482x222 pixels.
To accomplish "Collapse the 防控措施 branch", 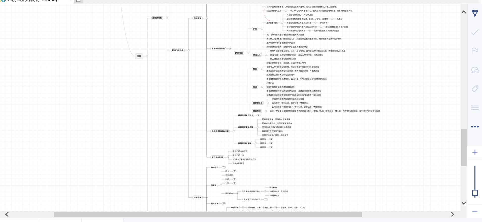I will [x=248, y=53].
